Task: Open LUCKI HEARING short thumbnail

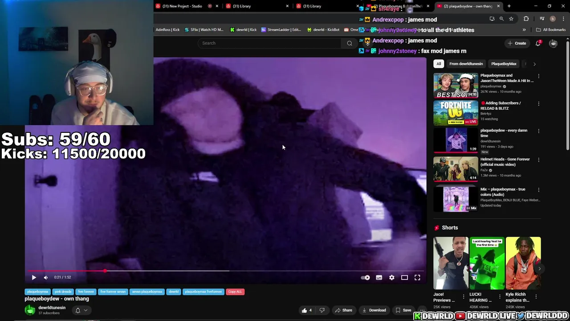Action: 487,263
